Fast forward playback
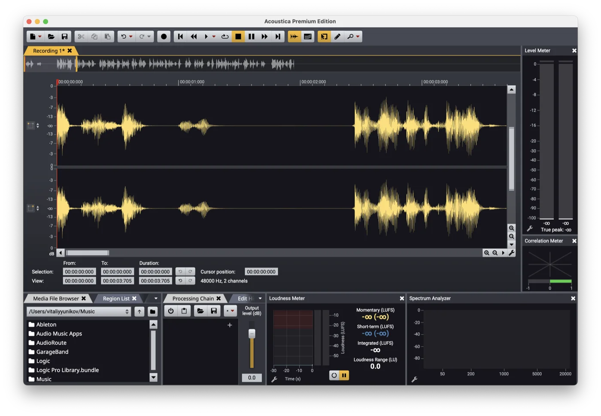The height and width of the screenshot is (416, 601). coord(265,37)
